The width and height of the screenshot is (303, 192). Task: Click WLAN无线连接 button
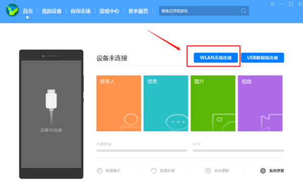click(216, 58)
